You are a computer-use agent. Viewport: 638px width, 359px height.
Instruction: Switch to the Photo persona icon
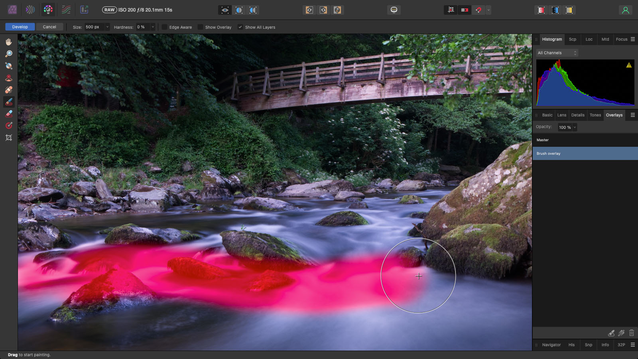coord(12,10)
